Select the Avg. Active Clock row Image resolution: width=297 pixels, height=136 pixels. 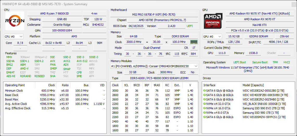[55, 104]
